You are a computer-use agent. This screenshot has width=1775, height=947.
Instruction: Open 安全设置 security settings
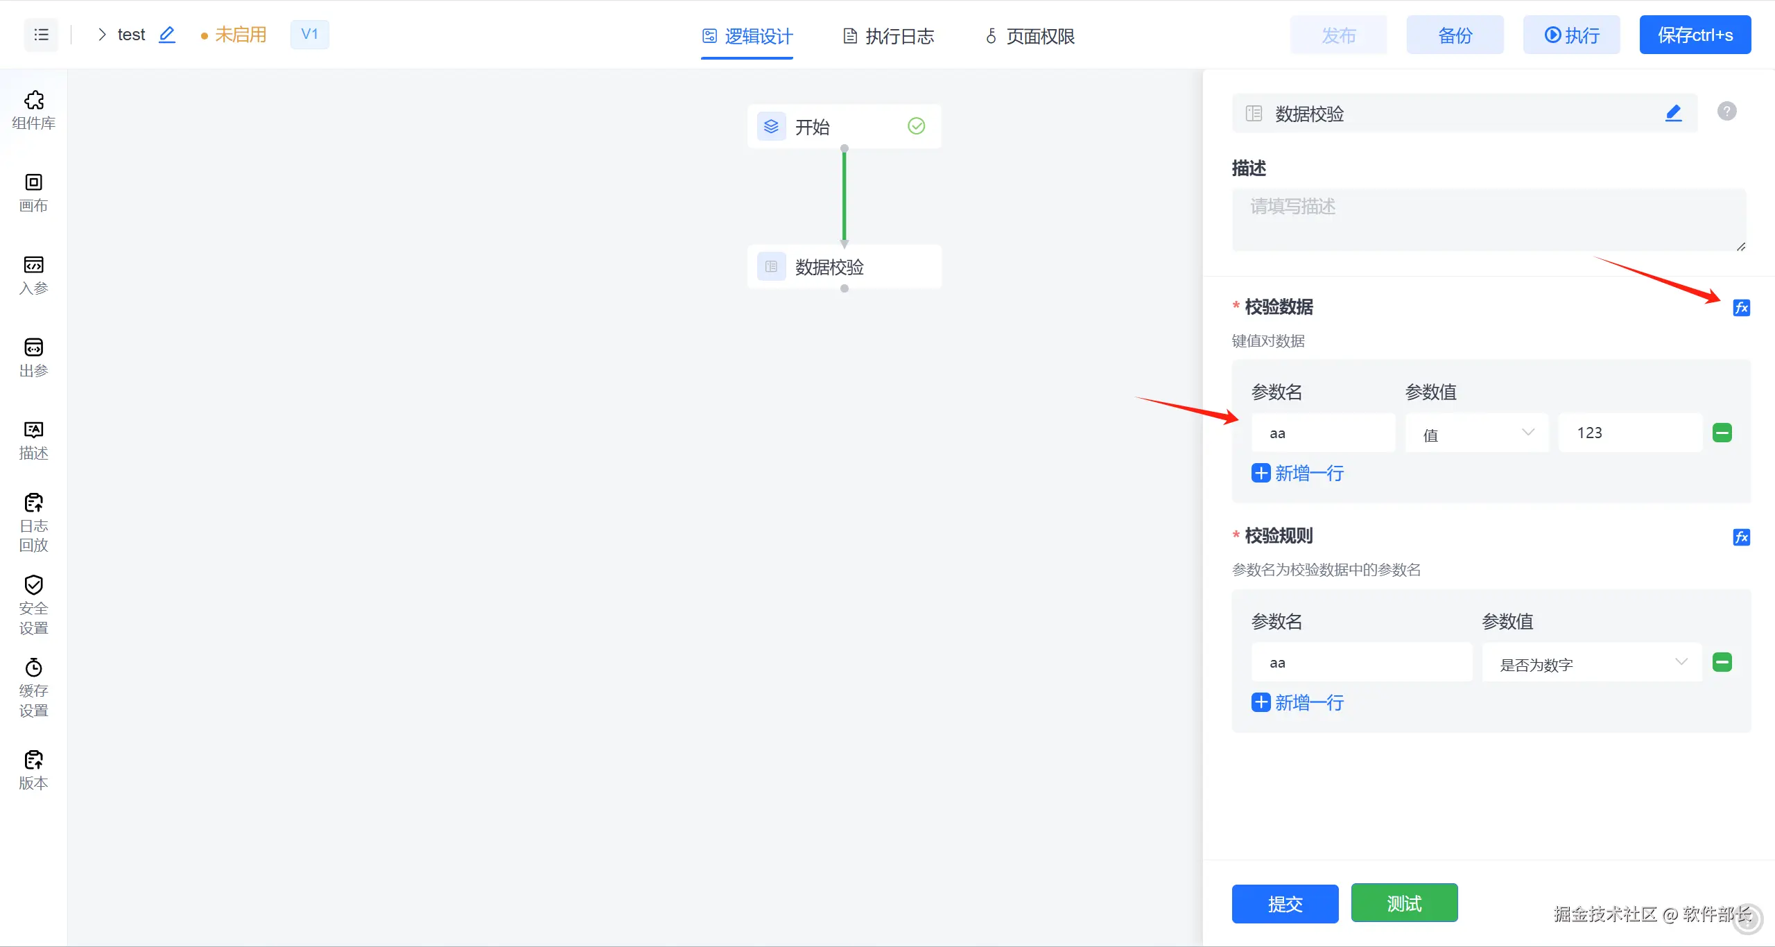tap(33, 605)
